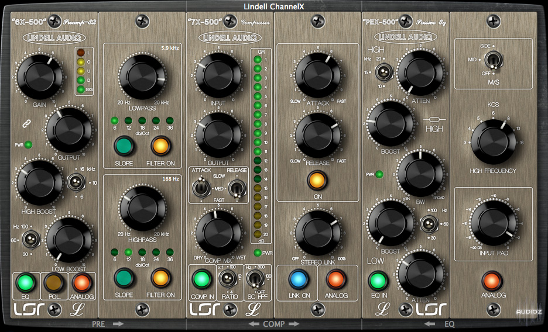Toggle the green EQ IN button
Screen dimensions: 548x332
pos(378,281)
